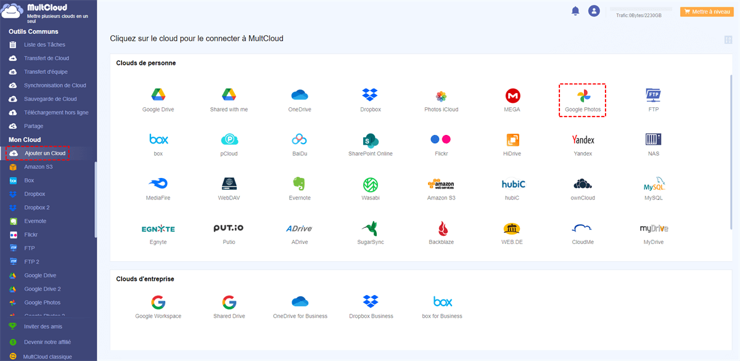740x361 pixels.
Task: Open the user account avatar
Action: point(594,11)
